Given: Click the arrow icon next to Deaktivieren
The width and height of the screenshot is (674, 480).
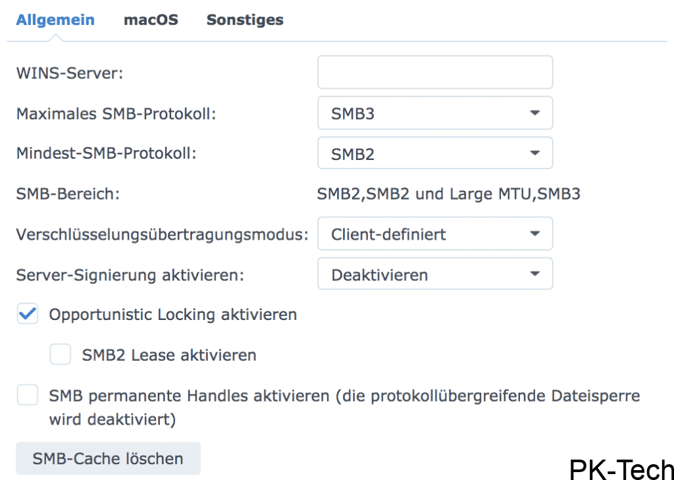Looking at the screenshot, I should [x=534, y=274].
